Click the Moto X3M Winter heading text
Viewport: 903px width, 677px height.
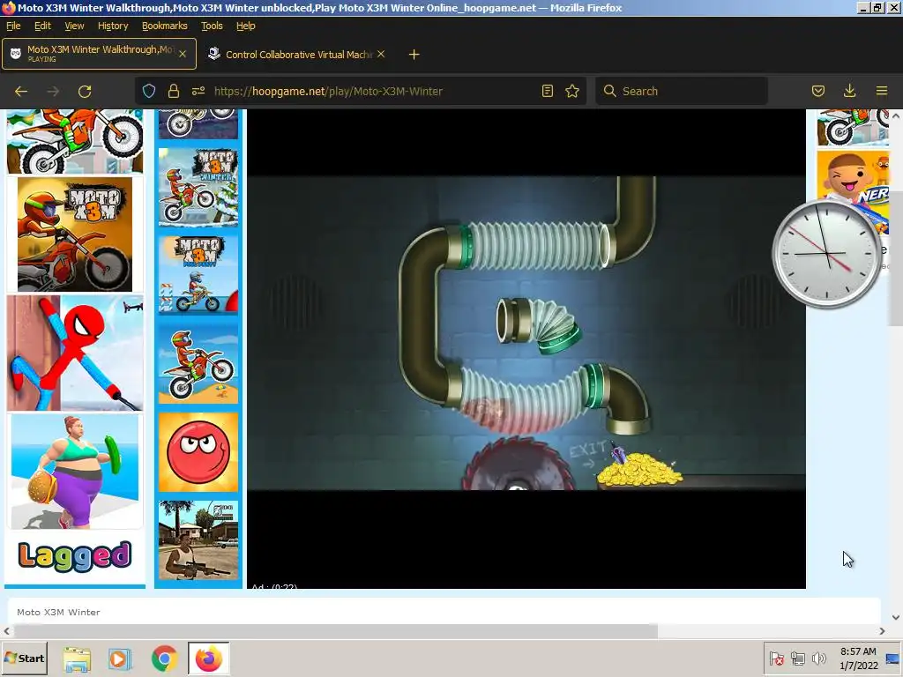58,612
